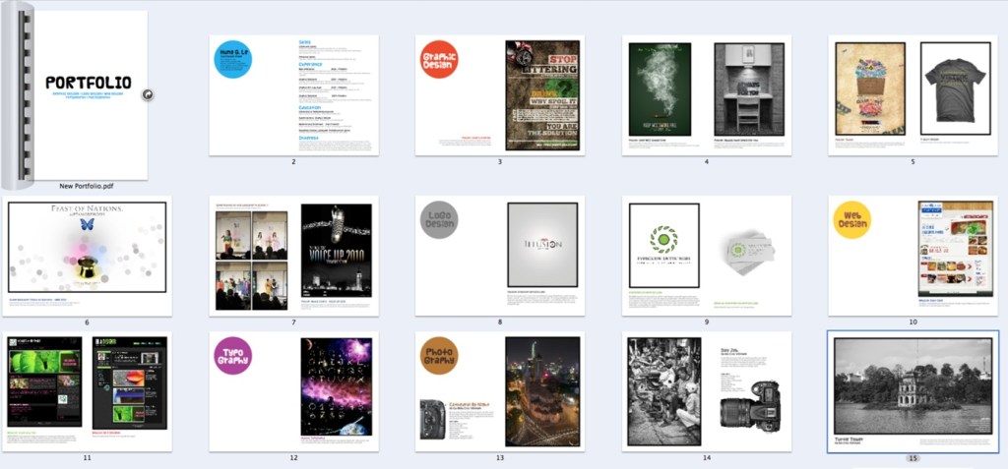This screenshot has width=1008, height=469.
Task: Open the Feast of Nations page 6
Action: tap(87, 256)
